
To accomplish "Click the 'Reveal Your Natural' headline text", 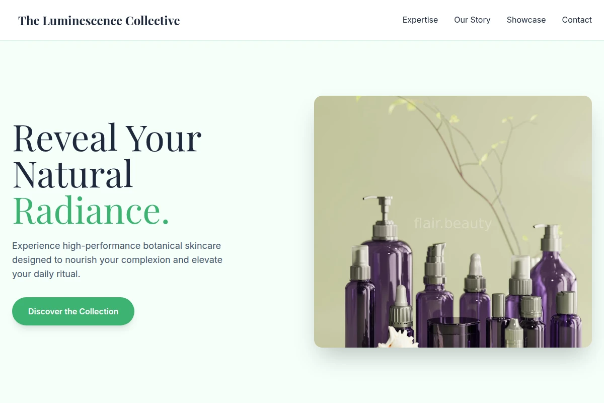I will [x=107, y=156].
